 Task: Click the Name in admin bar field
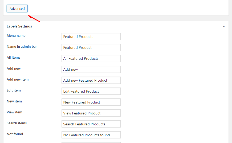(x=91, y=47)
